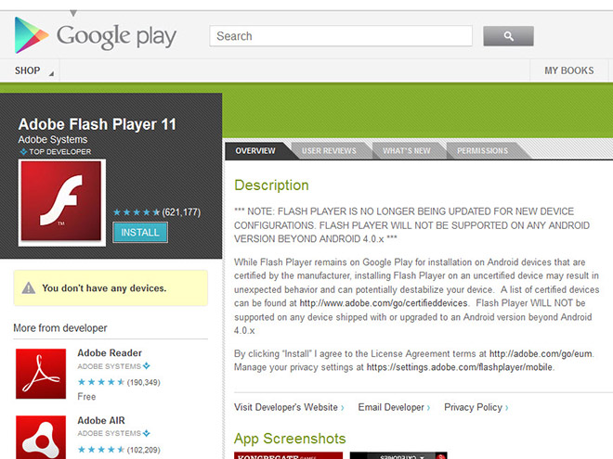The height and width of the screenshot is (459, 613).
Task: Select the Overview tab
Action: tap(255, 150)
